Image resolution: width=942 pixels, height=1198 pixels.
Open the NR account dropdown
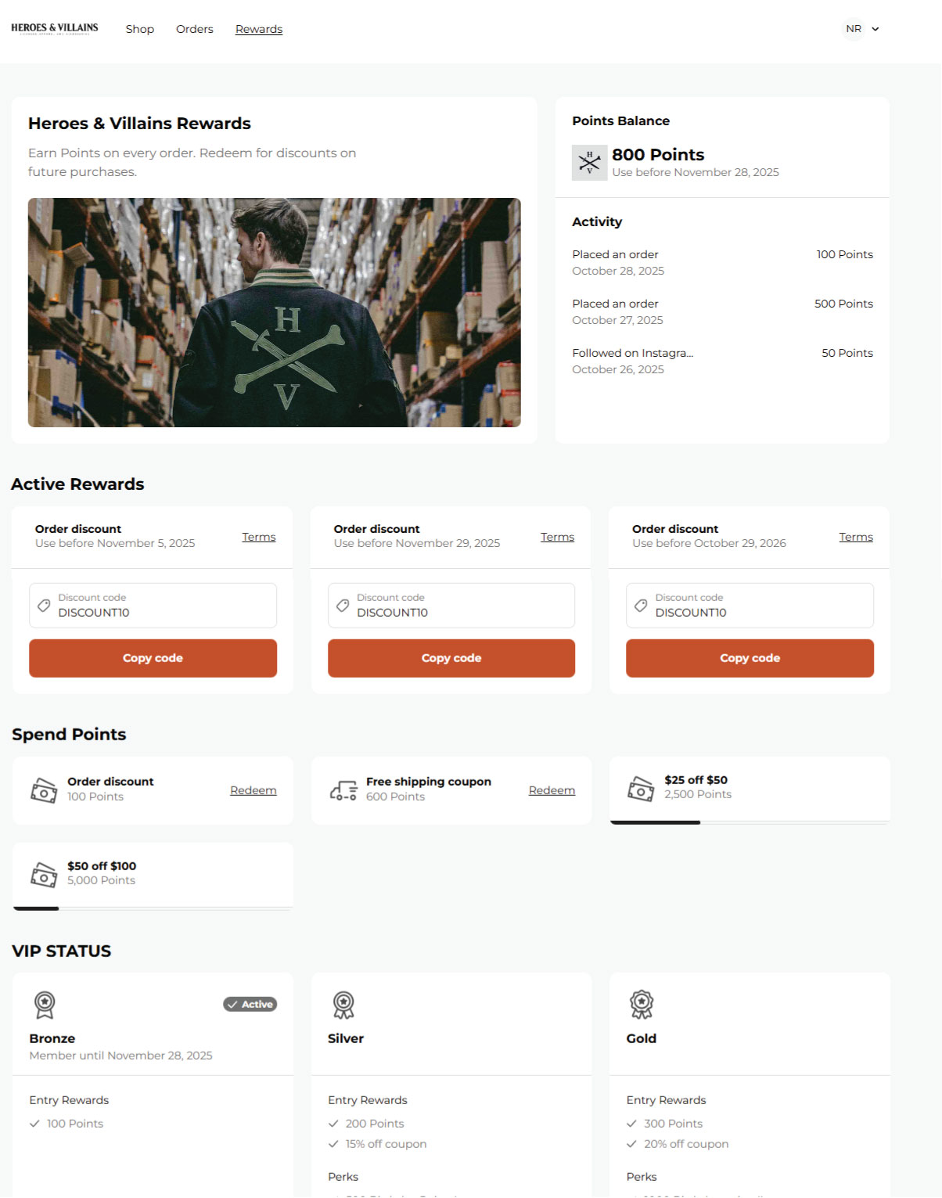pyautogui.click(x=854, y=29)
